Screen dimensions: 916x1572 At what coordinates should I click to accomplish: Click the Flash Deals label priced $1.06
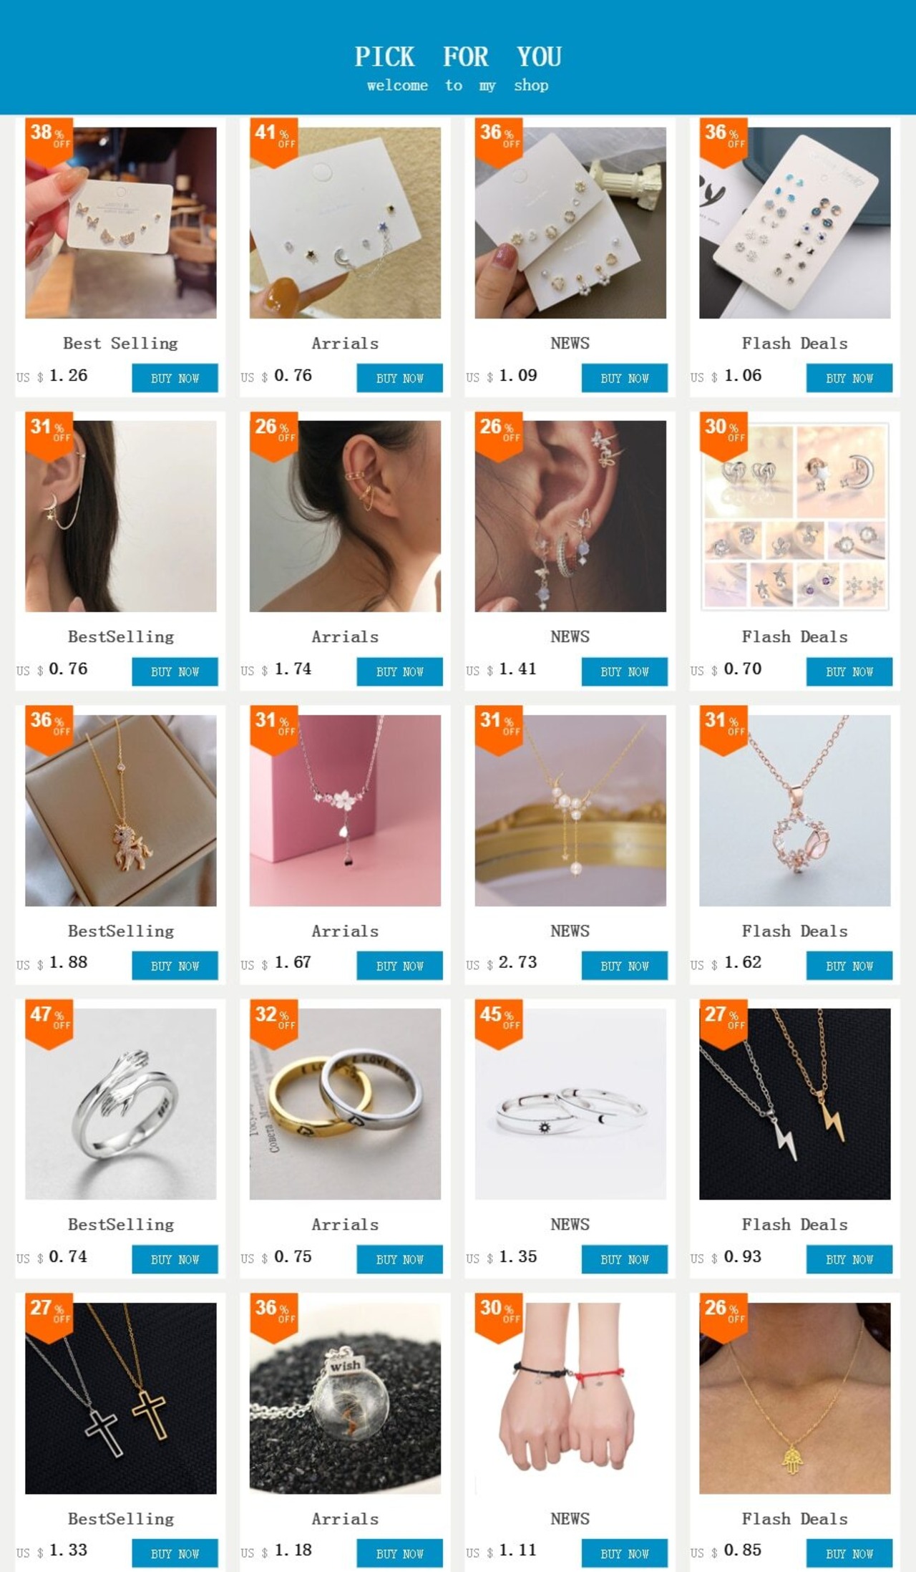pos(794,344)
